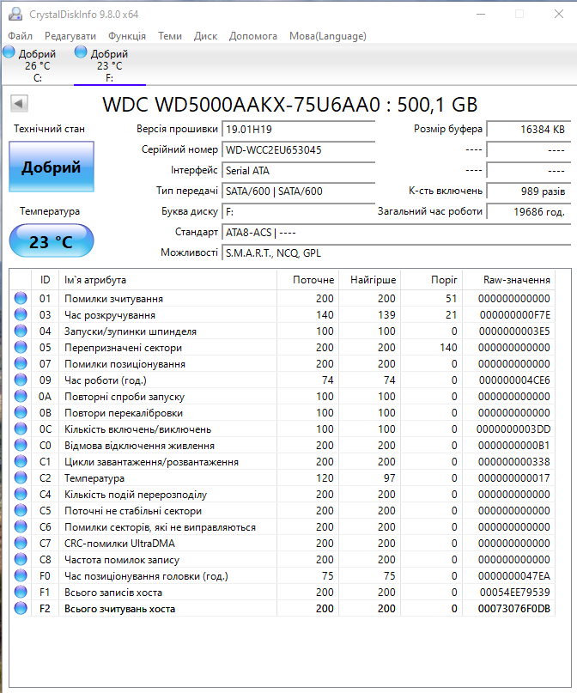Screen dimensions: 577x693
Task: Click status orb for 0B Повтори перекалібровки
Action: click(21, 413)
